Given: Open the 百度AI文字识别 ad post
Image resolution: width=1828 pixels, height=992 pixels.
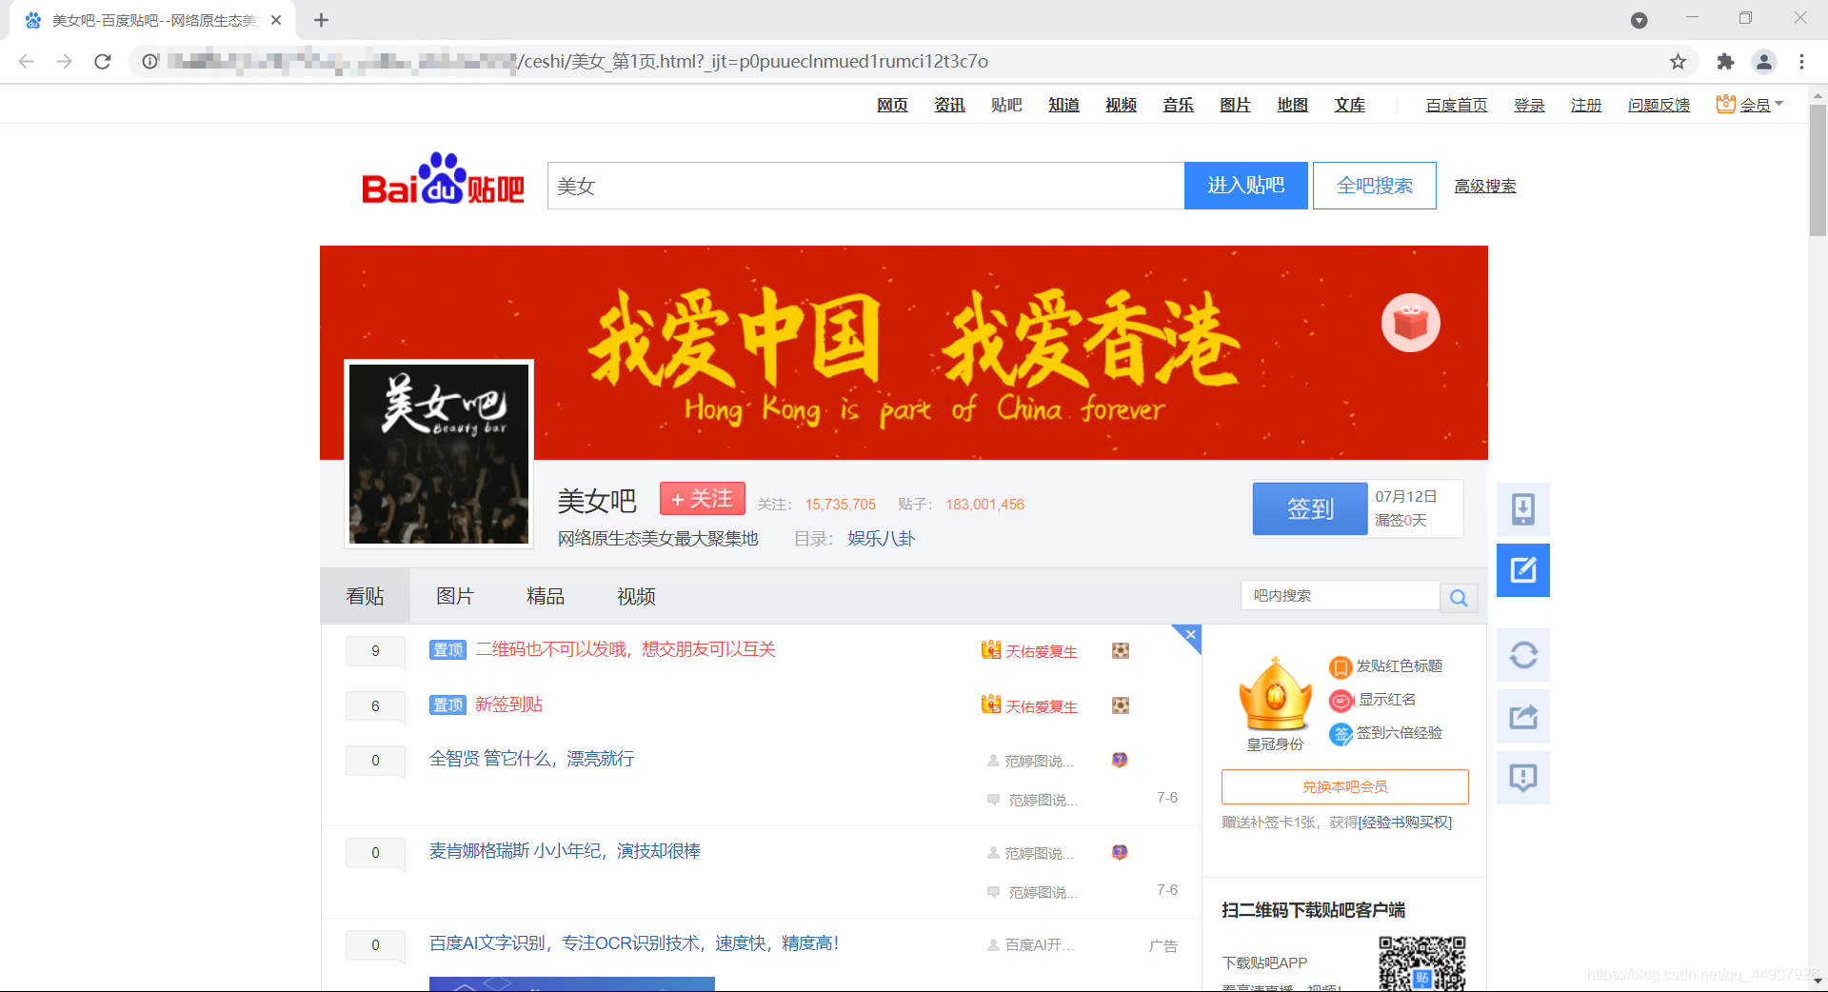Looking at the screenshot, I should tap(634, 943).
